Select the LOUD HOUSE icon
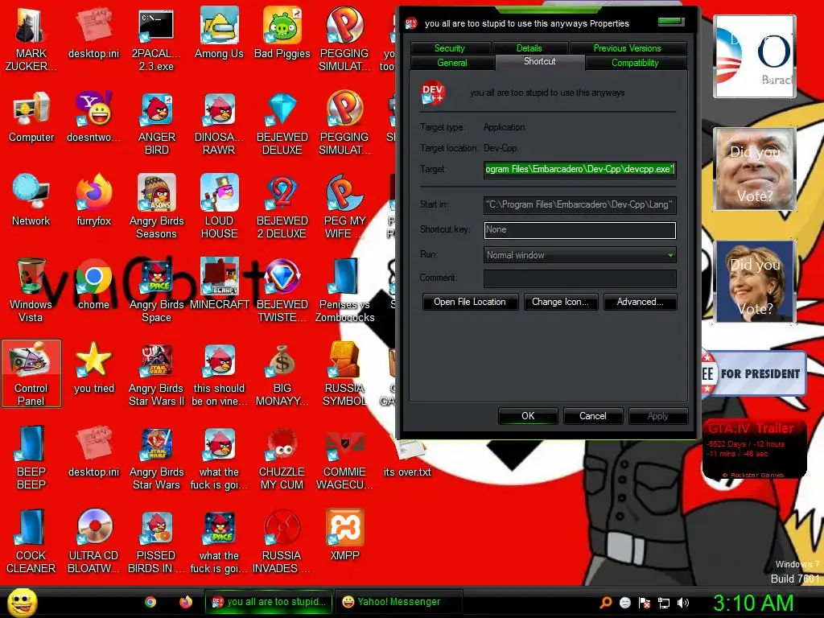Image resolution: width=824 pixels, height=618 pixels. (219, 207)
